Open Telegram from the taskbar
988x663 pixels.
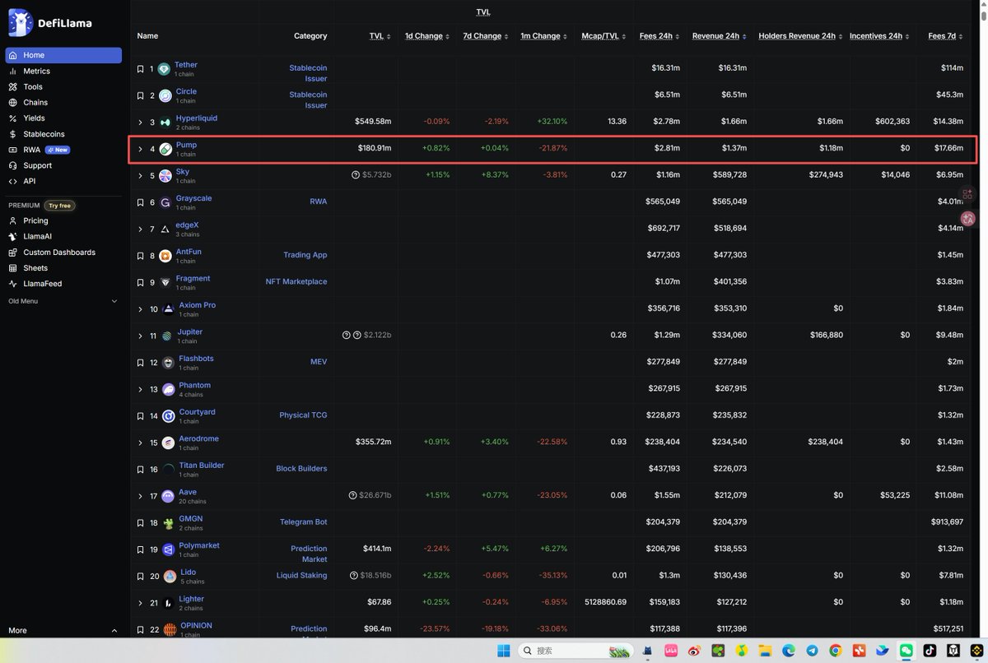(812, 651)
